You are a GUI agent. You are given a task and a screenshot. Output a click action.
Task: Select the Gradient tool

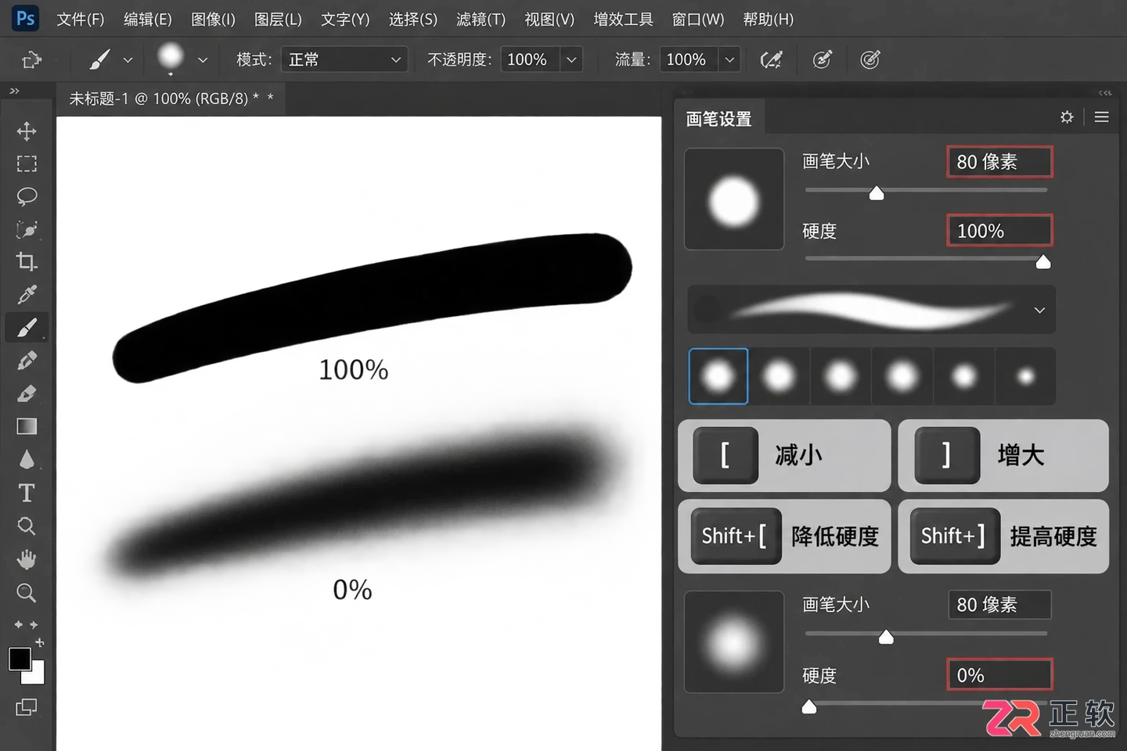point(27,426)
